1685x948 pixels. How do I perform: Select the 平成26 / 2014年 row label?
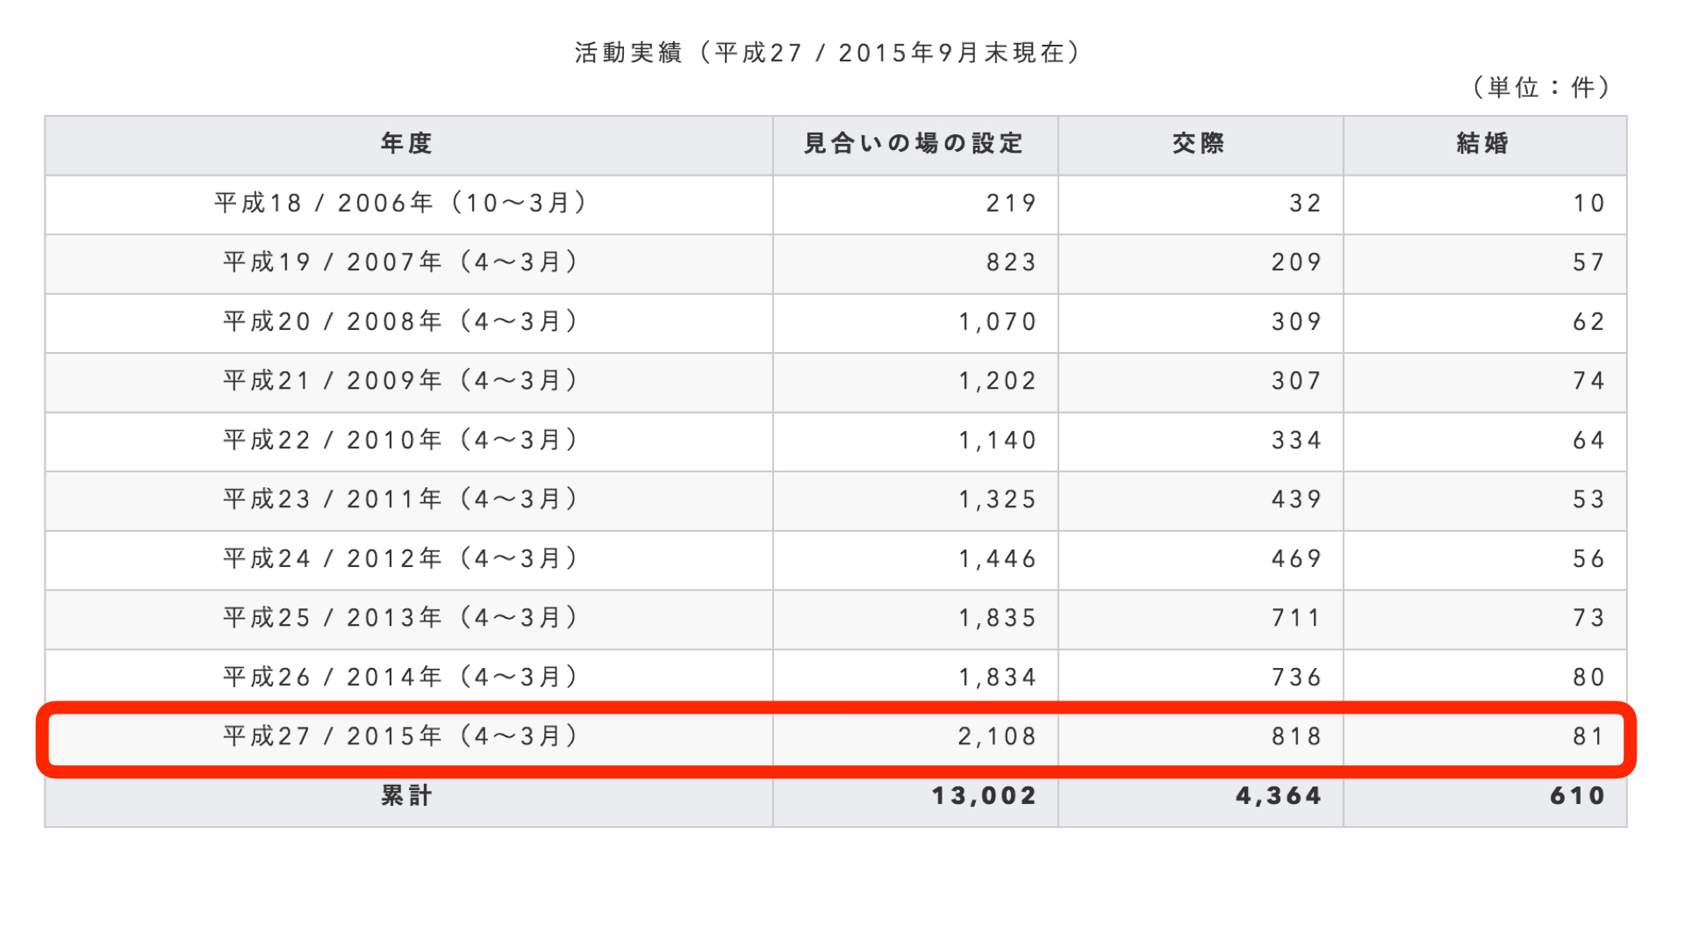(x=401, y=677)
